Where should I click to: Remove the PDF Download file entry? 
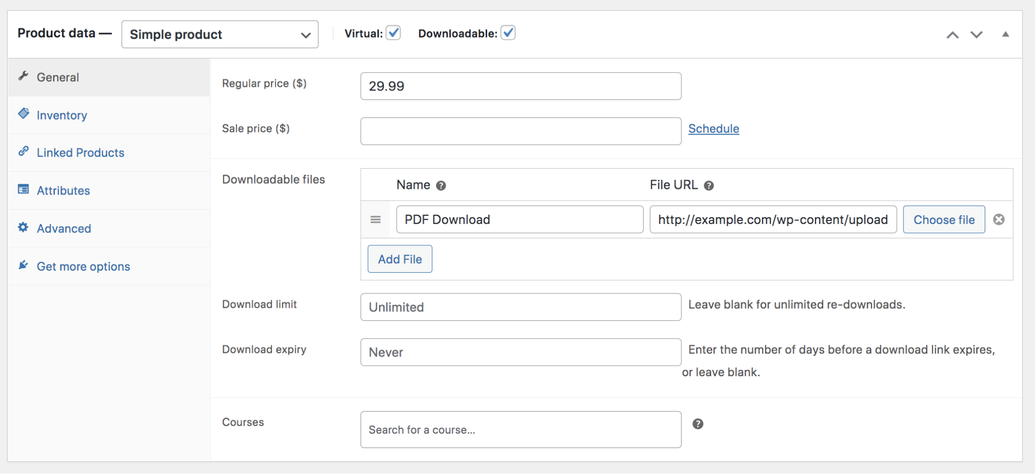999,219
